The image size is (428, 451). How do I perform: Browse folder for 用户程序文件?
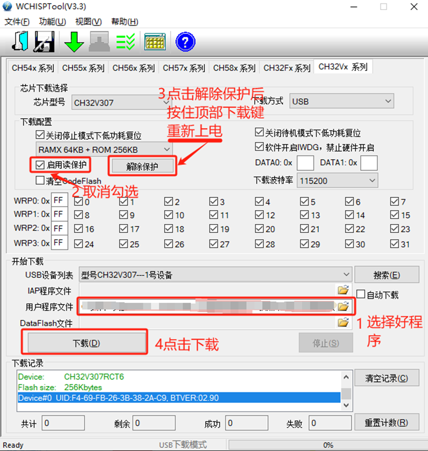(343, 306)
